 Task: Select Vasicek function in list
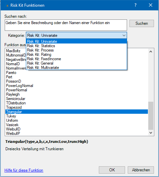(x=77, y=125)
